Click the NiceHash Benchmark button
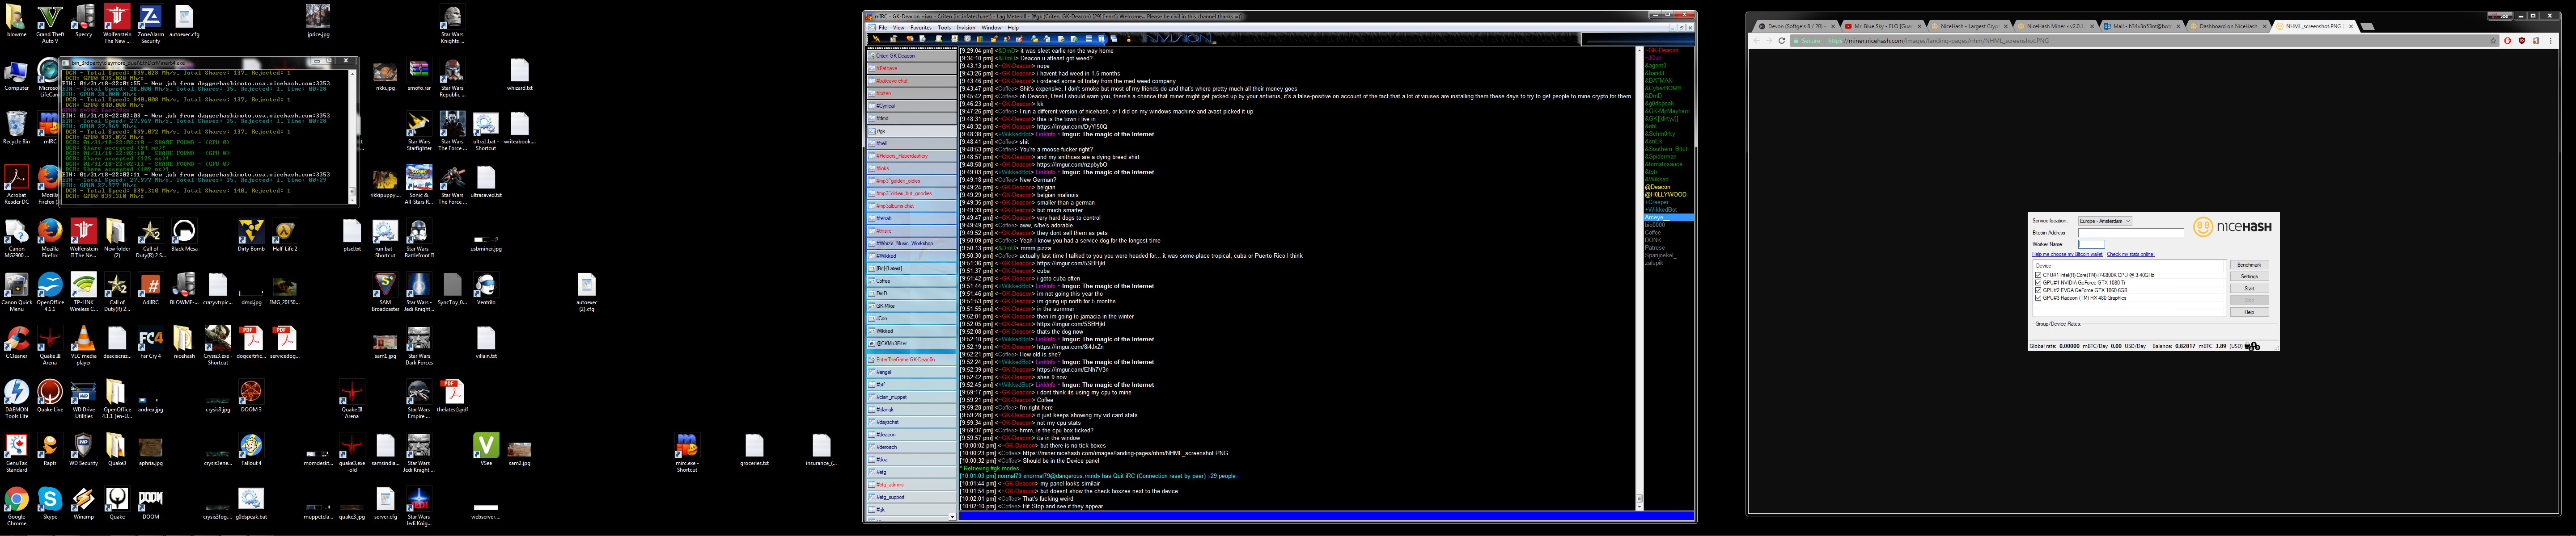Image resolution: width=2576 pixels, height=536 pixels. coord(2249,264)
